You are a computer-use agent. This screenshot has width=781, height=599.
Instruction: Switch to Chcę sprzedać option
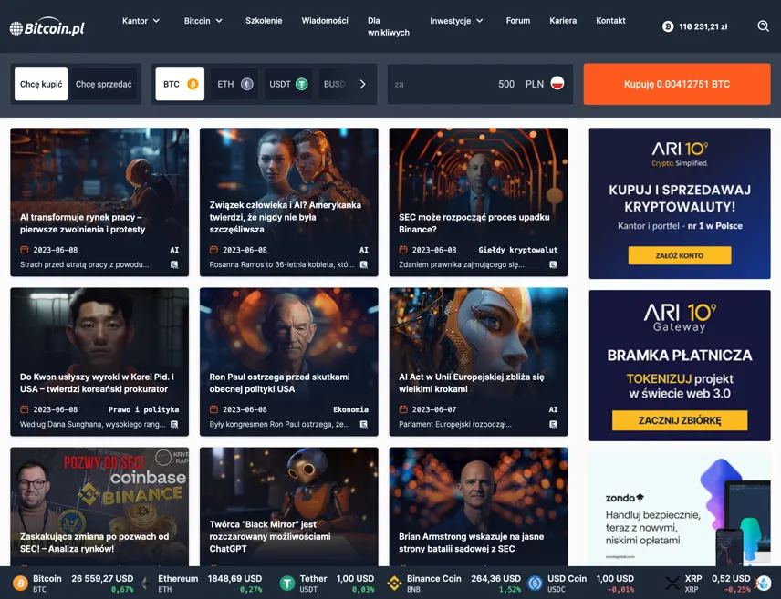pyautogui.click(x=104, y=84)
